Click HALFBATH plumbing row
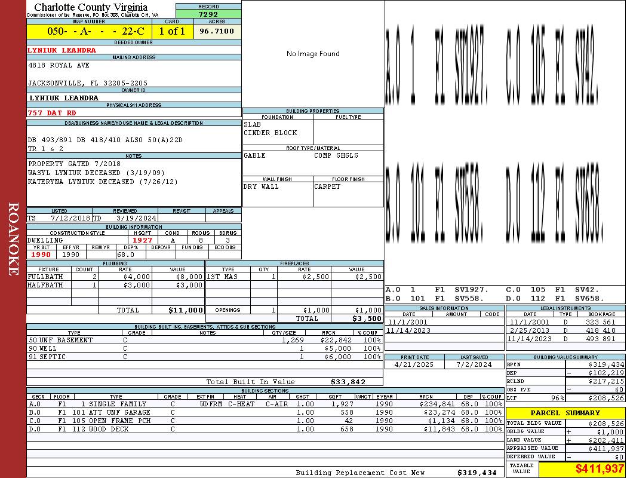Viewport: 627px width, 478px height. pos(115,285)
